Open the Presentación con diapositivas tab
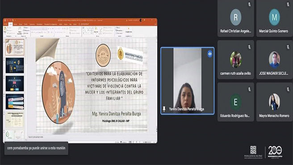 point(50,24)
